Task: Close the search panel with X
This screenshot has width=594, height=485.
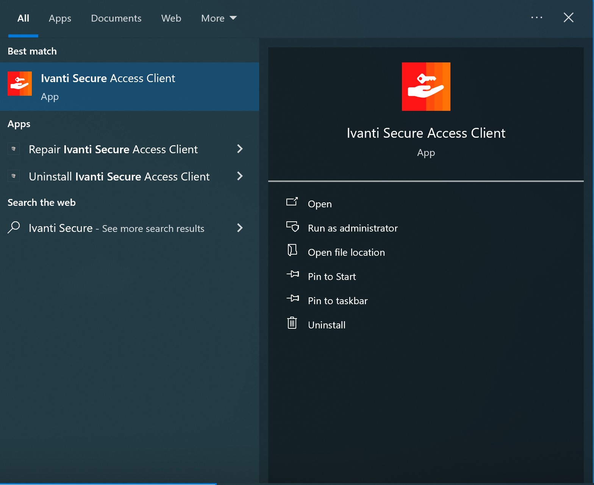Action: click(568, 17)
